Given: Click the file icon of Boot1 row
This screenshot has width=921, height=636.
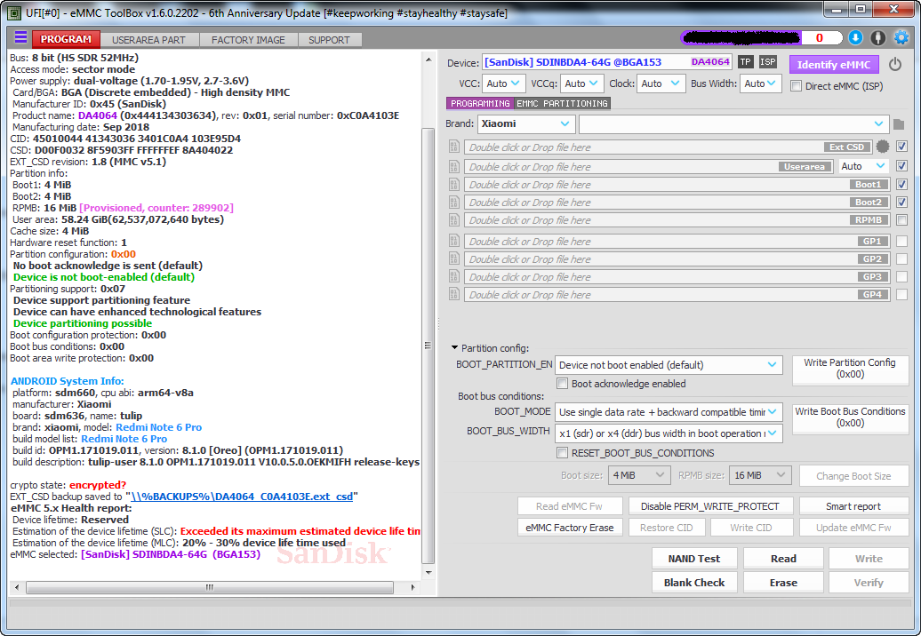Looking at the screenshot, I should coord(454,185).
